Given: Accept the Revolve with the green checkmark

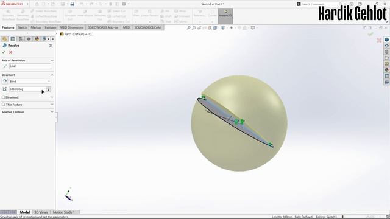Looking at the screenshot, I should coord(4,52).
